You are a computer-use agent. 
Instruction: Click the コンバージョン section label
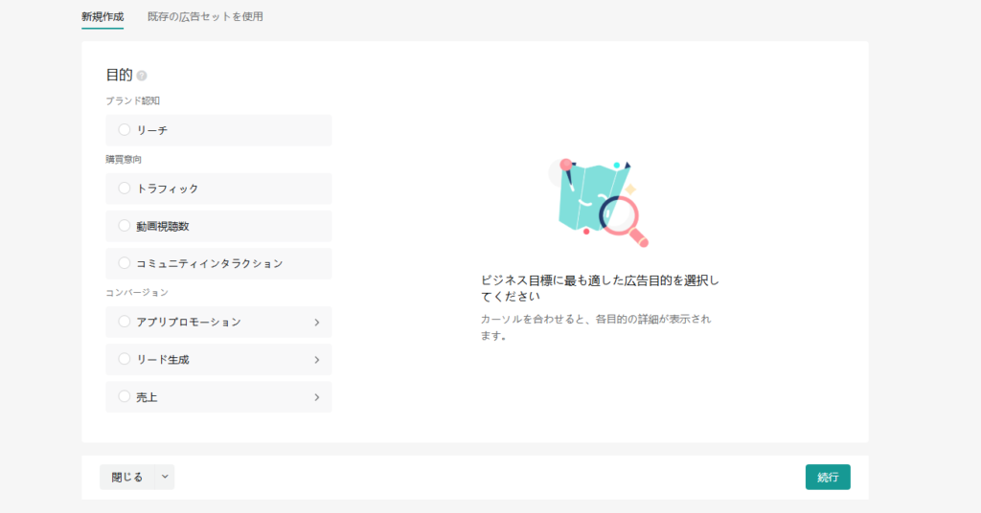137,293
